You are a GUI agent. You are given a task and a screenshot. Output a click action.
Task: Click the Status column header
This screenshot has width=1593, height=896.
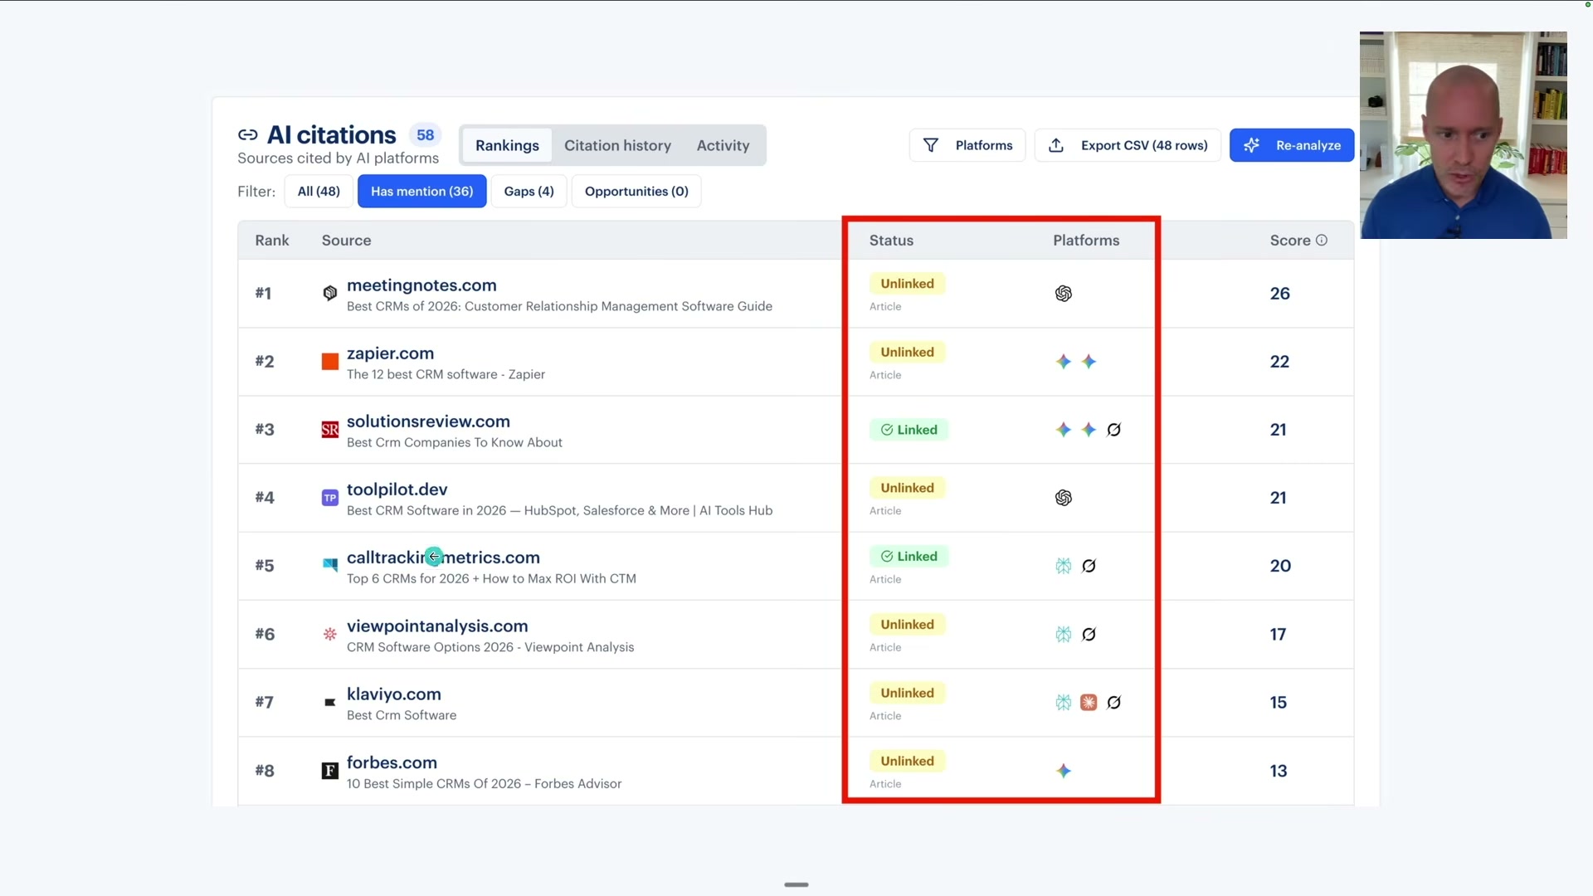tap(891, 241)
